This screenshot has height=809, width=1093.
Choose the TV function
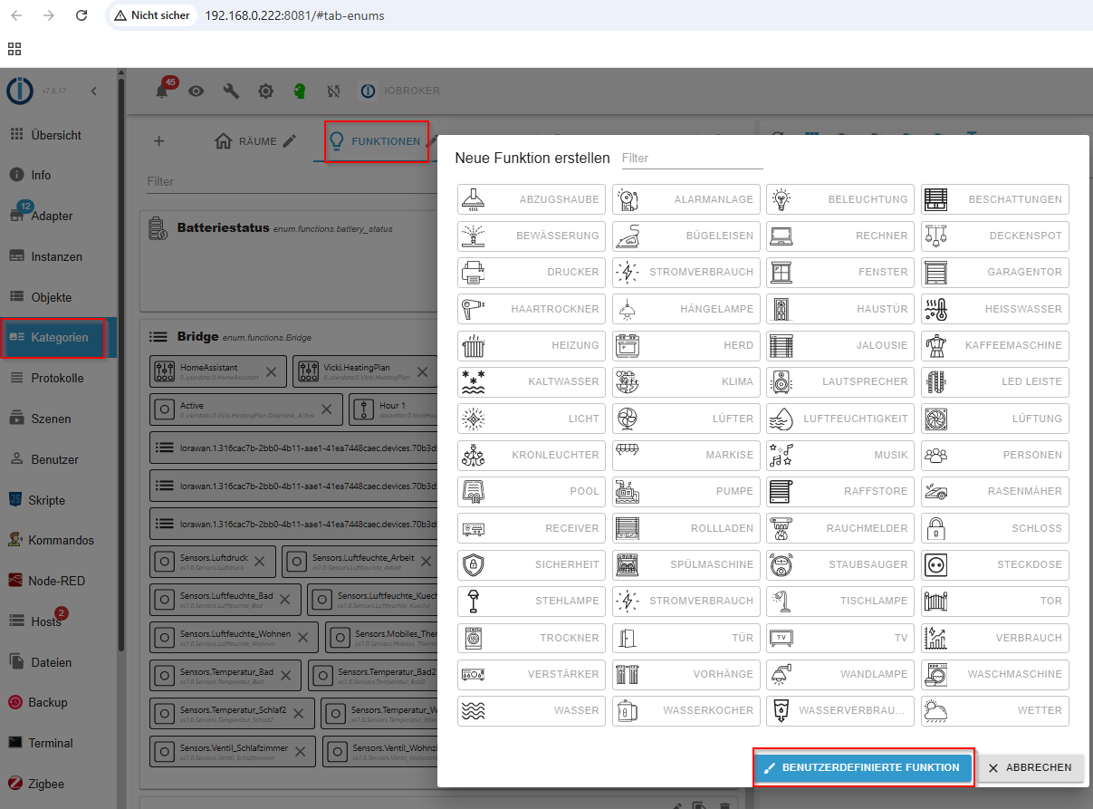839,638
